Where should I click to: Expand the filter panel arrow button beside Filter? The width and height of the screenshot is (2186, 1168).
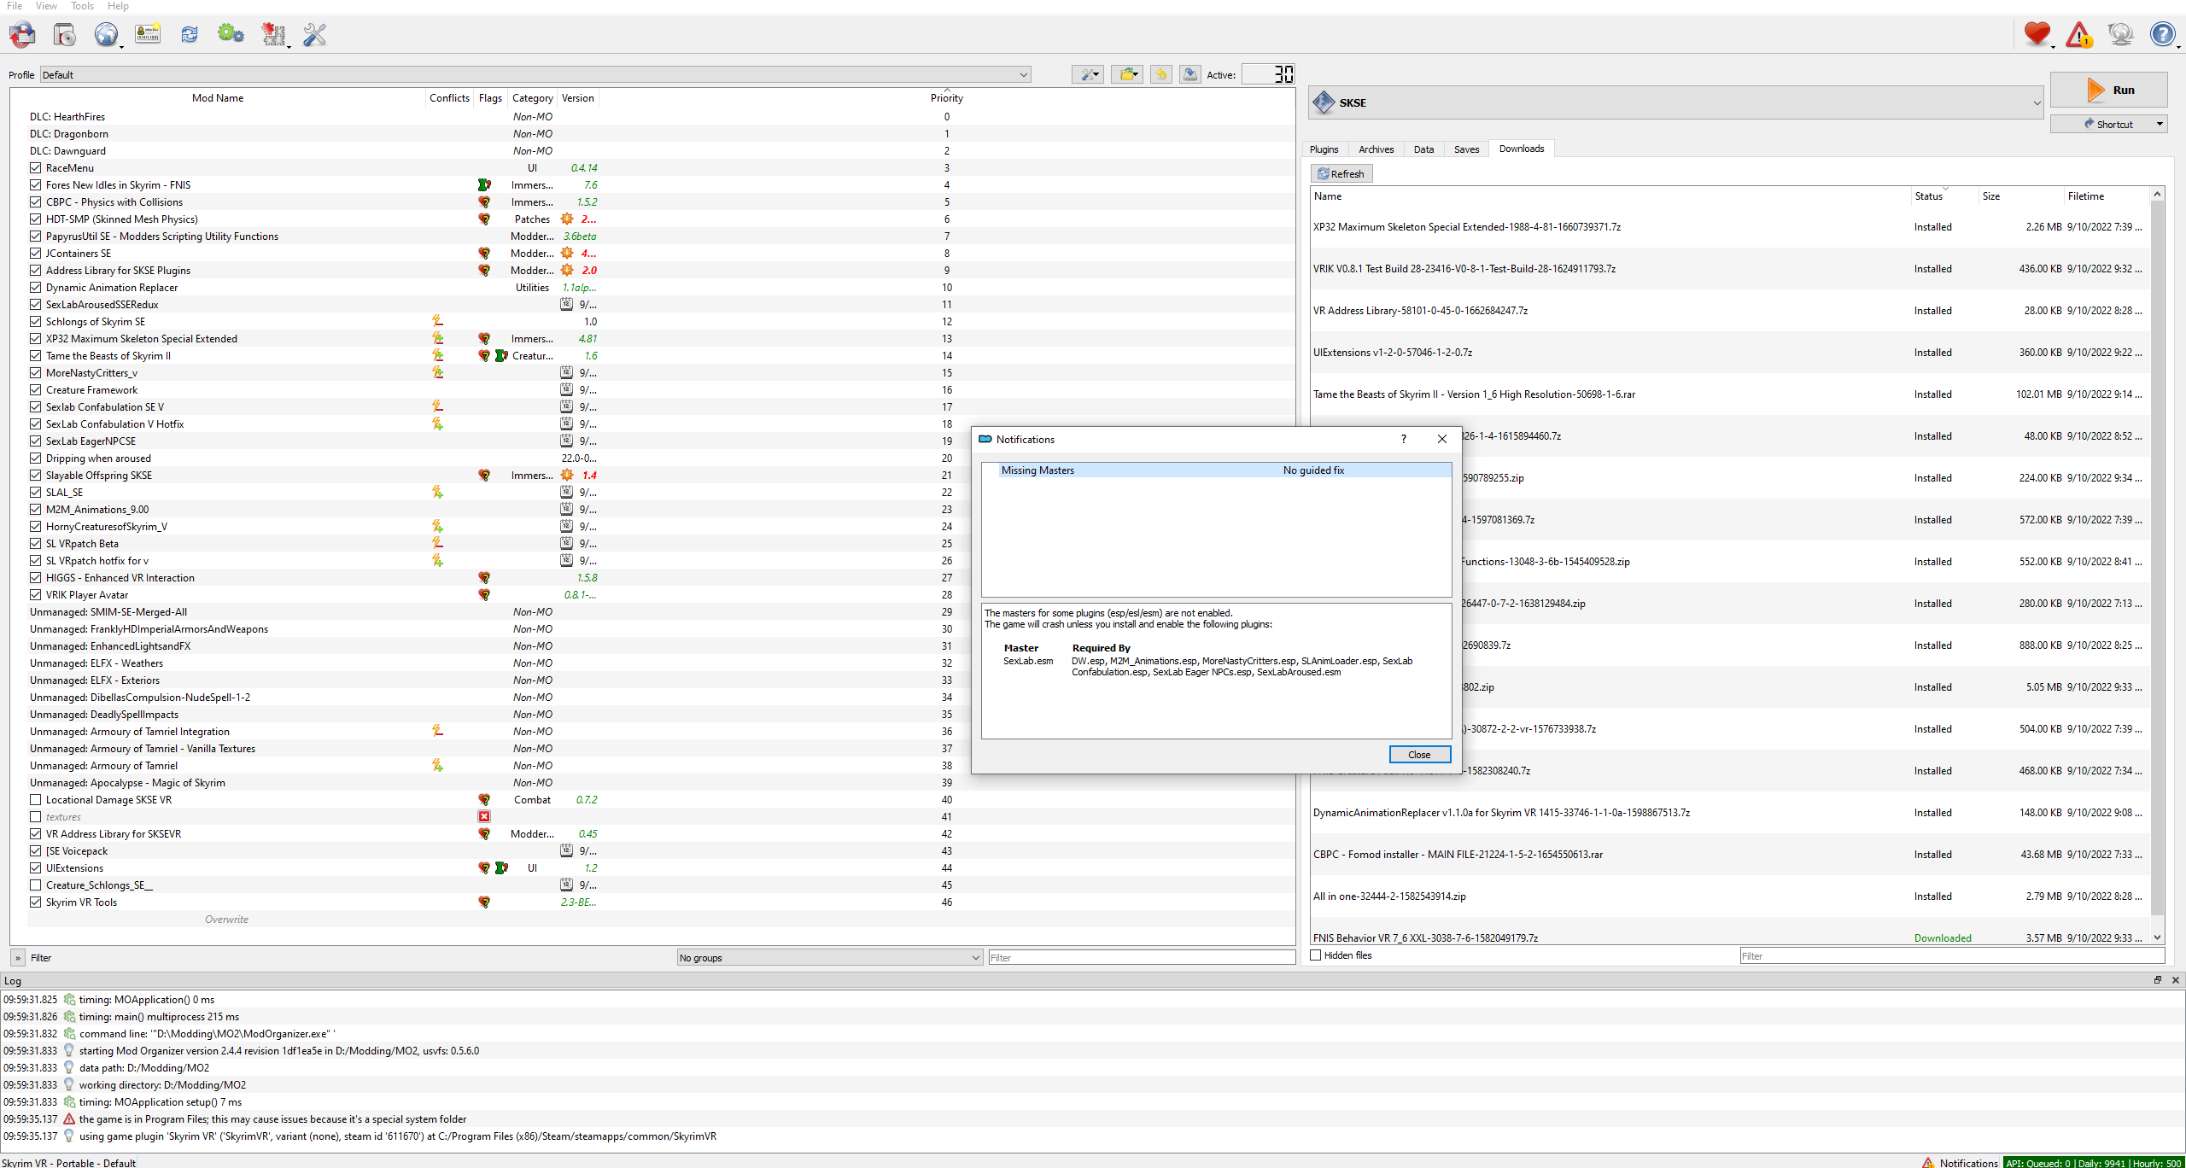tap(18, 958)
